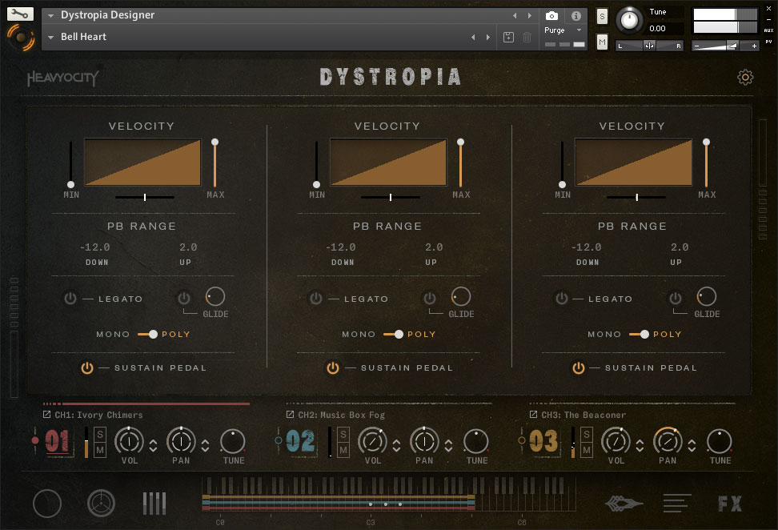Open the instrument info icon
Image resolution: width=778 pixels, height=530 pixels.
click(x=575, y=15)
